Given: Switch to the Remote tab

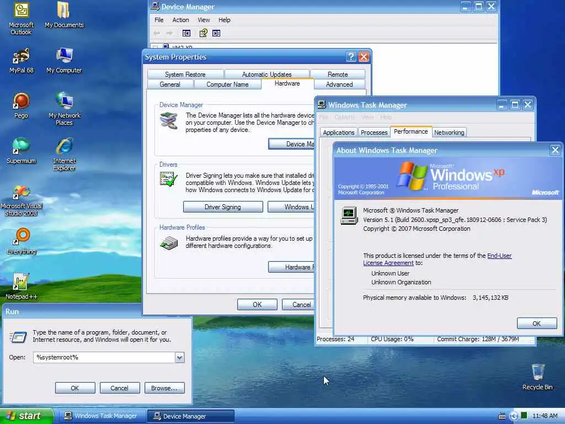Looking at the screenshot, I should pos(338,75).
